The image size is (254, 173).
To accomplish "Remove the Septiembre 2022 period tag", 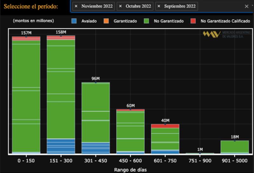I will coord(159,6).
